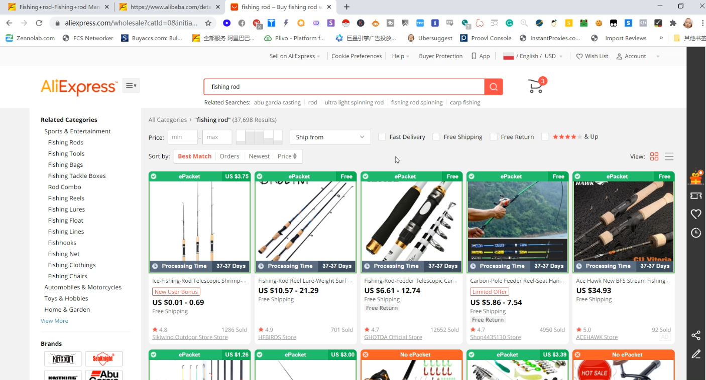706x380 pixels.
Task: Open Ace Hawk BFS rod thumbnail
Action: (623, 222)
